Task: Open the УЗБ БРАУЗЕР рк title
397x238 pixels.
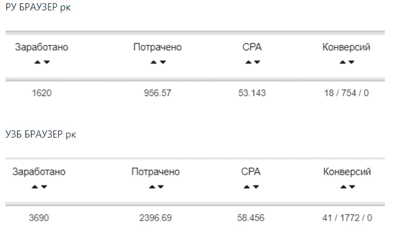Action: 41,134
